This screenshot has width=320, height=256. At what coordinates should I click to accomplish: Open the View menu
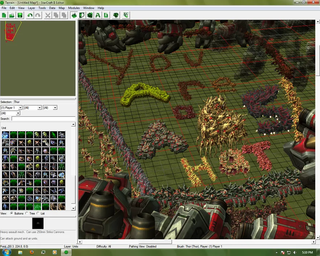click(21, 8)
